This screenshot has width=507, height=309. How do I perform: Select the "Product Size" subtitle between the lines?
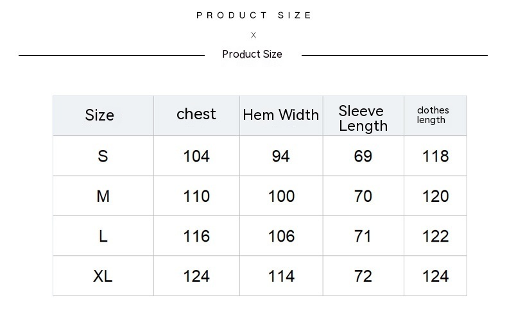pyautogui.click(x=252, y=54)
